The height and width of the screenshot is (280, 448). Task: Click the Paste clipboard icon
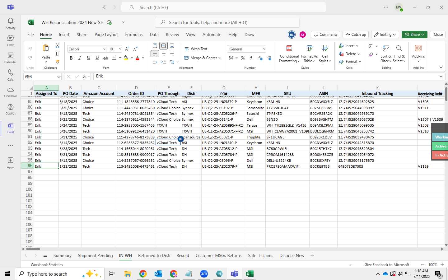click(x=46, y=48)
